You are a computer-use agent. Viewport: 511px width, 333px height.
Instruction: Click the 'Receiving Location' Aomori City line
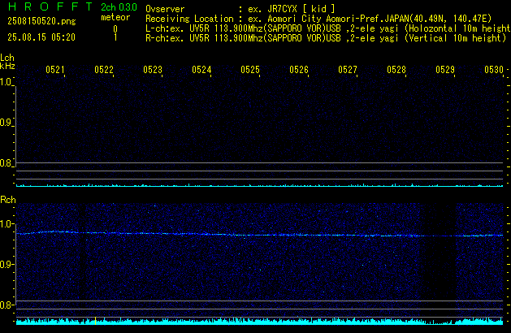318,19
